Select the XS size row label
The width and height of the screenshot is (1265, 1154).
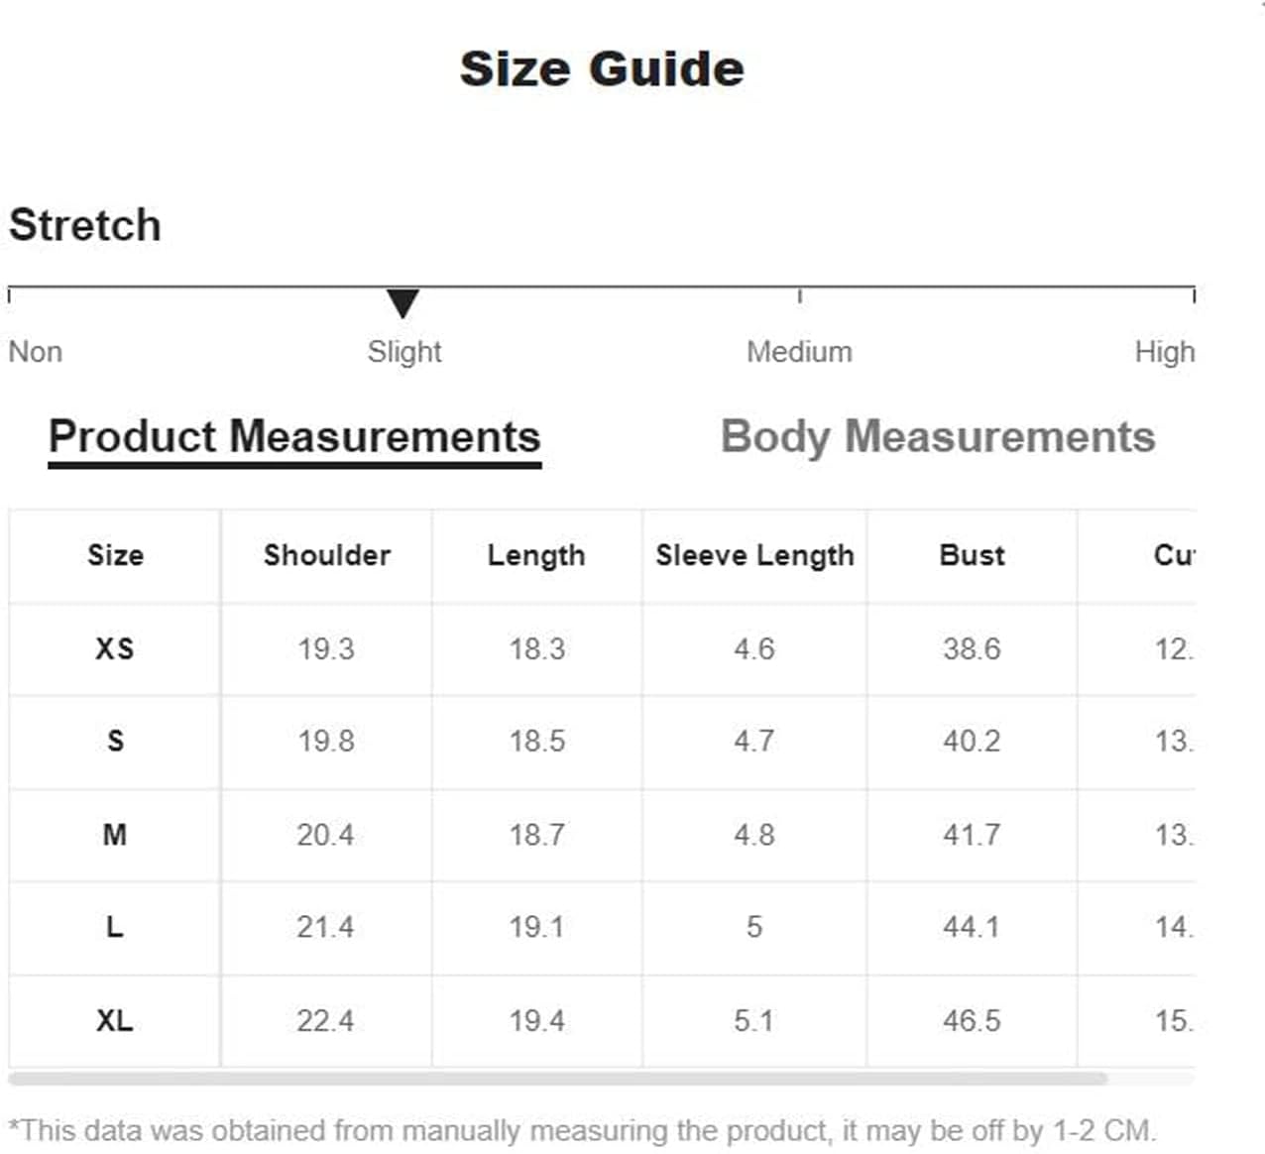[115, 648]
